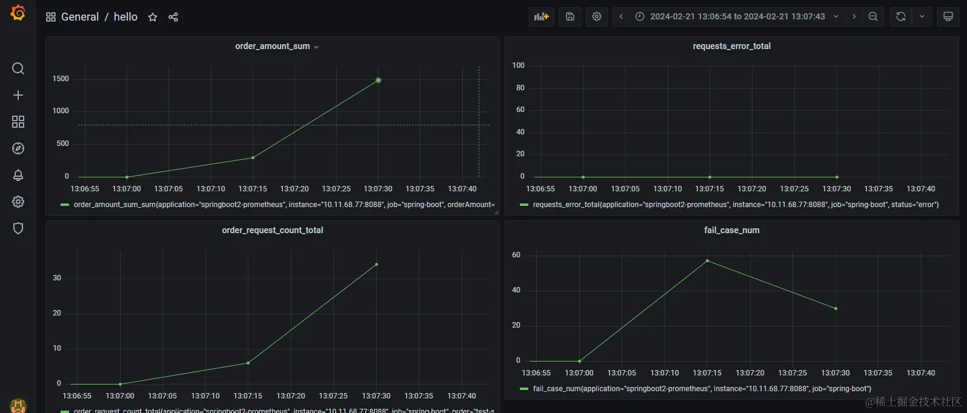The width and height of the screenshot is (967, 413).
Task: Refresh the dashboard
Action: point(901,17)
